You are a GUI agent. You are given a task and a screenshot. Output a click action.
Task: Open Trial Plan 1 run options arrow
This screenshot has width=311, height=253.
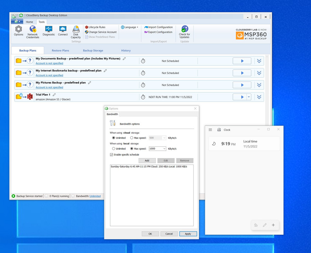249,97
